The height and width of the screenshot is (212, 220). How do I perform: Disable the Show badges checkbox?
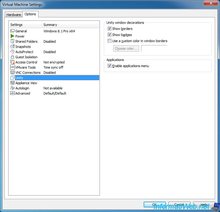[x=109, y=35]
